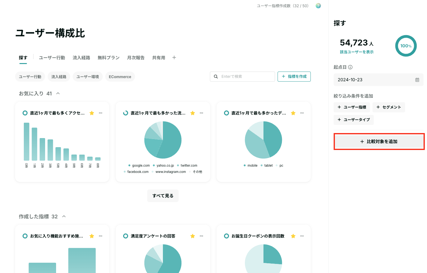
Task: Unfavorite star on お気に入り機能おすすめ施 card
Action: (x=92, y=236)
